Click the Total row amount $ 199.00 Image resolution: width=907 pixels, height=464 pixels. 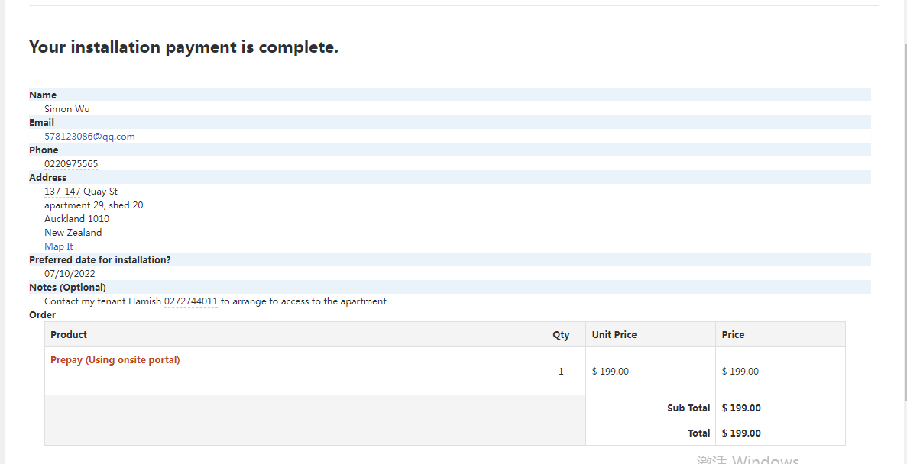pyautogui.click(x=741, y=433)
